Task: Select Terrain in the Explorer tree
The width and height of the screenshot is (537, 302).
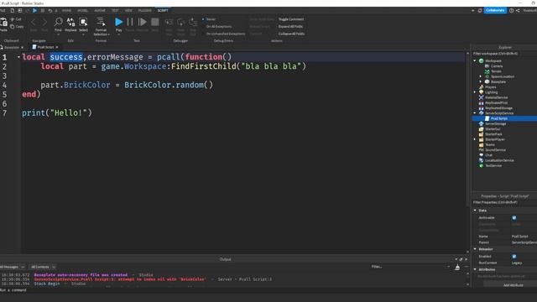Action: pos(496,71)
